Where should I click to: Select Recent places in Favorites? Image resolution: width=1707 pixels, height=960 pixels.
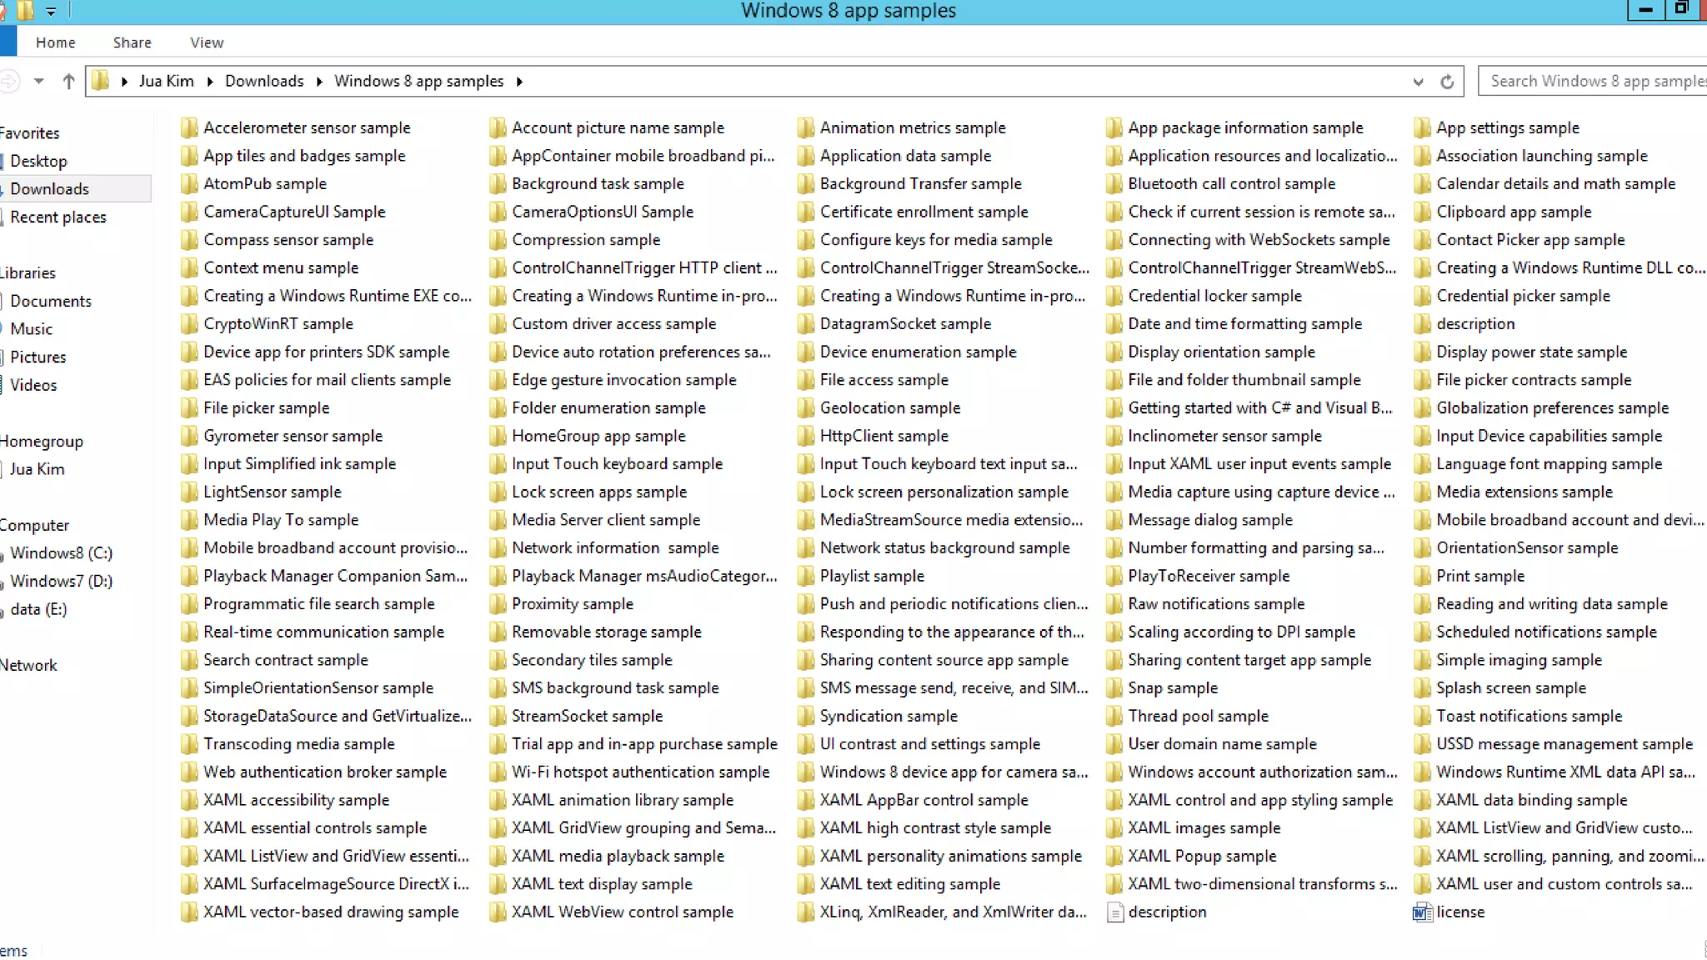58,217
